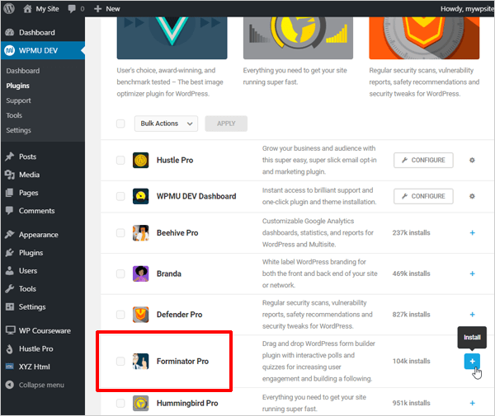Click the gear icon for Hustle Pro

pos(472,160)
